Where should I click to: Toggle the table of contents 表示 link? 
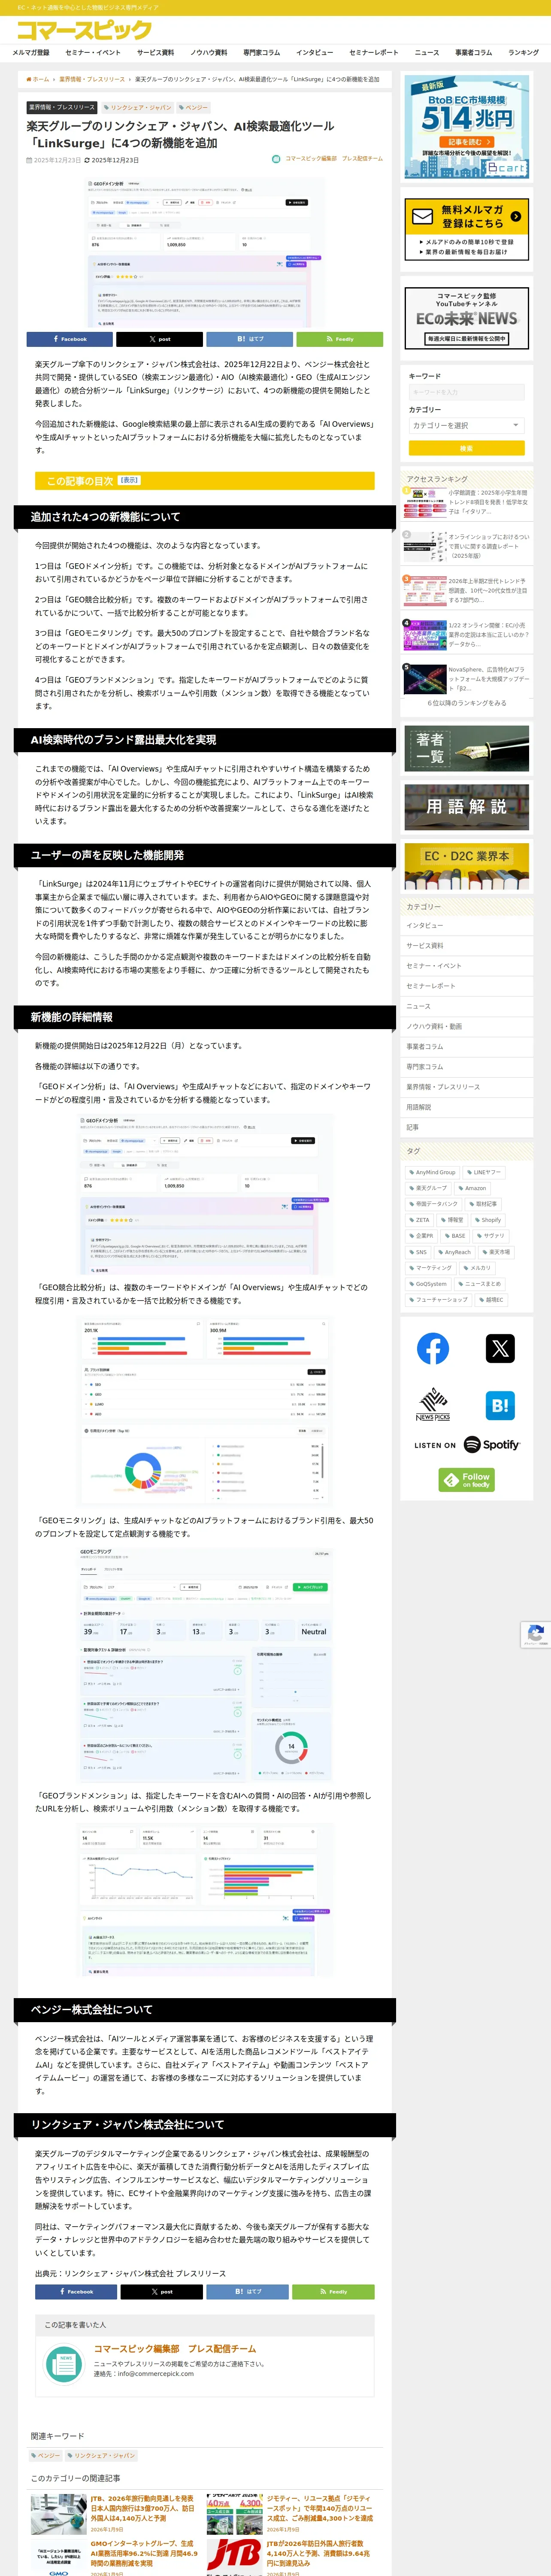tap(129, 481)
